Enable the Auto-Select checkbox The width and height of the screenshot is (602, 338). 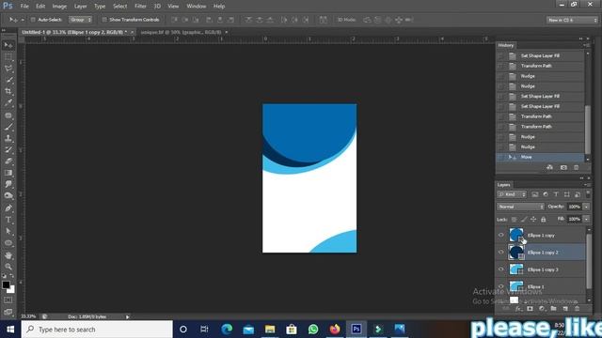[33, 20]
